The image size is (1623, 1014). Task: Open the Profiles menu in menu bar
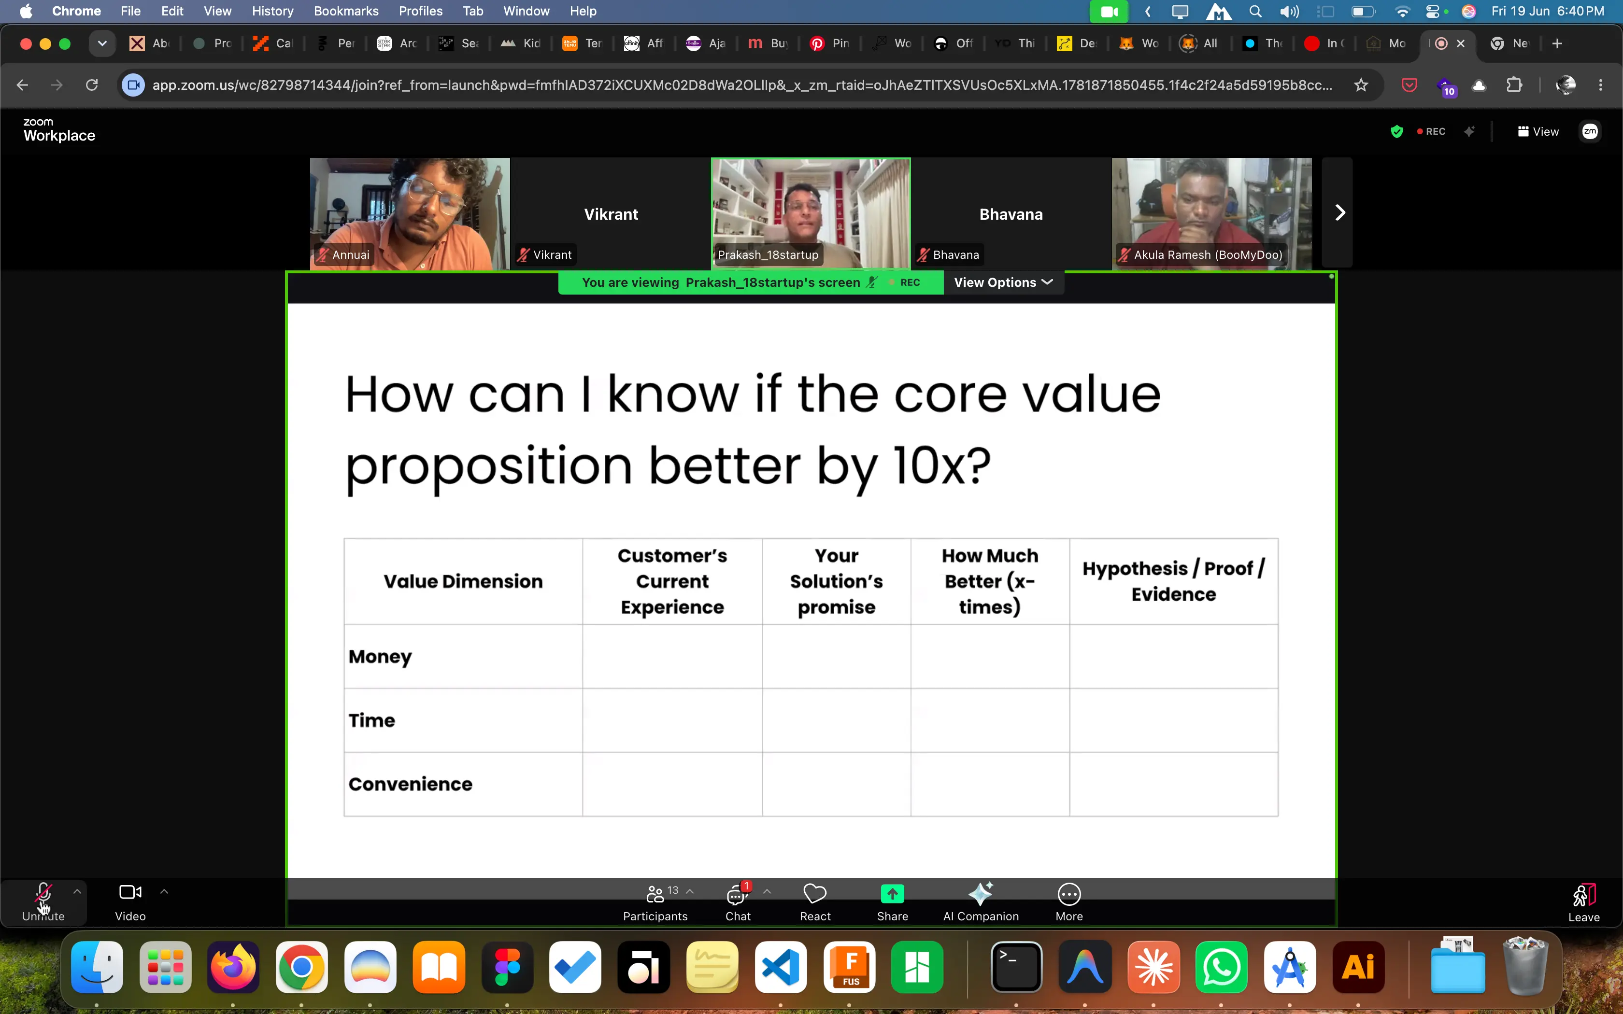[421, 11]
